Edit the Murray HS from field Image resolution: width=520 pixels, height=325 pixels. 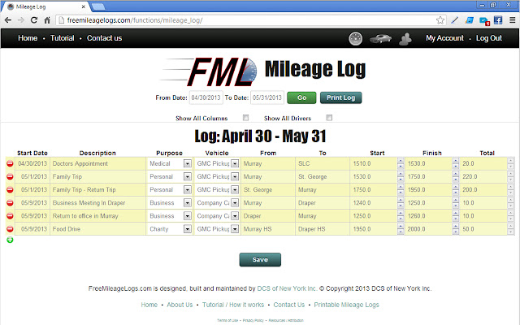(x=267, y=229)
